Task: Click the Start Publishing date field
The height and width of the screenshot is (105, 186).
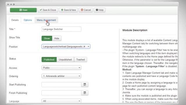Action: (61, 85)
